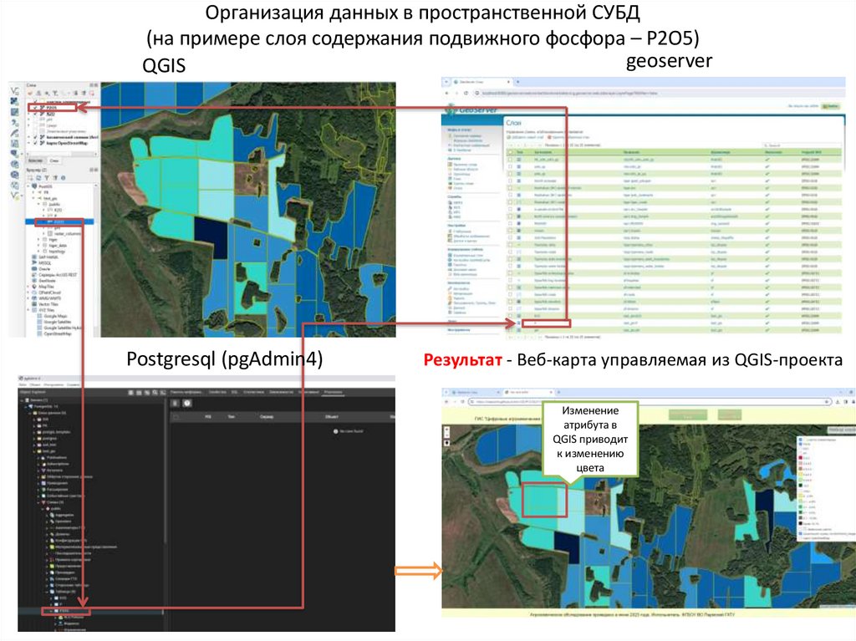
Task: Collapse the public schema node in pgAdmin tree
Action: (x=43, y=509)
